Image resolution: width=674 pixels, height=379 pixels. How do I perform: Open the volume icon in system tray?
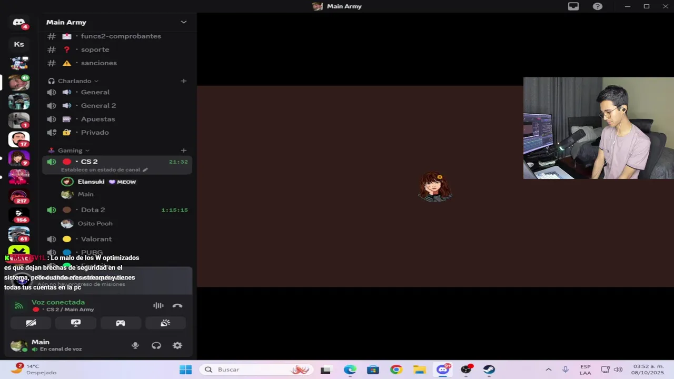click(618, 370)
